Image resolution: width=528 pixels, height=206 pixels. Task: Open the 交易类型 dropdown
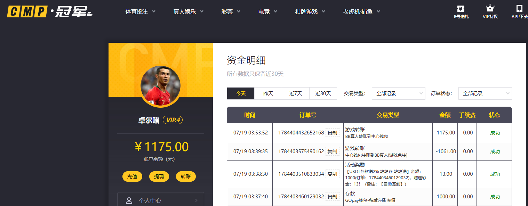coord(399,93)
